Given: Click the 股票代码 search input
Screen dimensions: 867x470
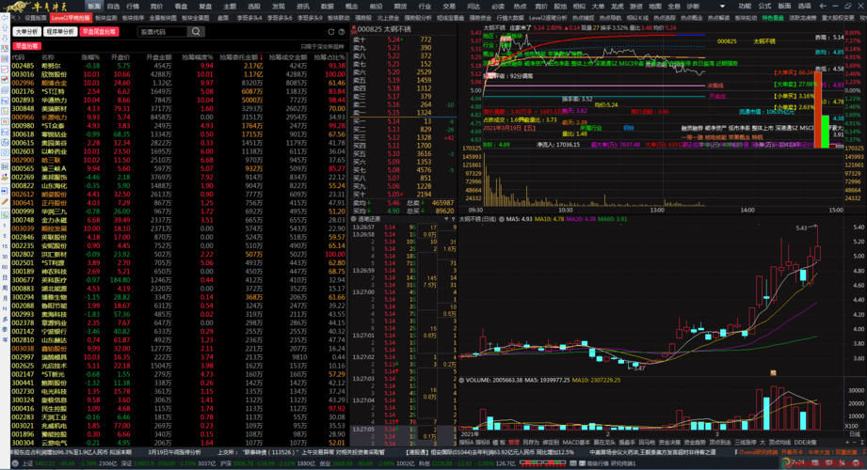Looking at the screenshot, I should [162, 31].
